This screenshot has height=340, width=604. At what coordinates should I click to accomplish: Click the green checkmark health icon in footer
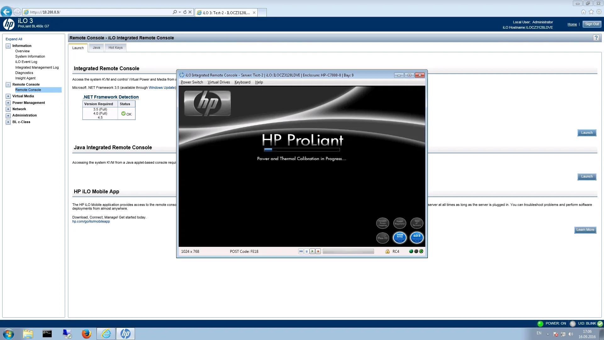[600, 324]
